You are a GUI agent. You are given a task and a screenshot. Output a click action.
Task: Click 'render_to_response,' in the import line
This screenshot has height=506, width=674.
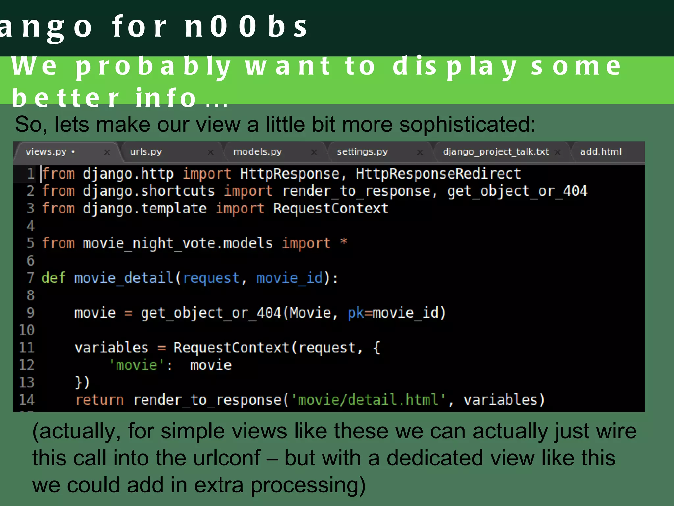click(x=360, y=192)
